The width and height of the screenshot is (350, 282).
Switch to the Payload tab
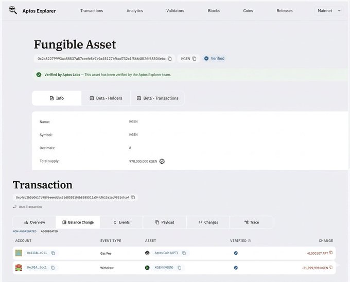click(x=165, y=222)
